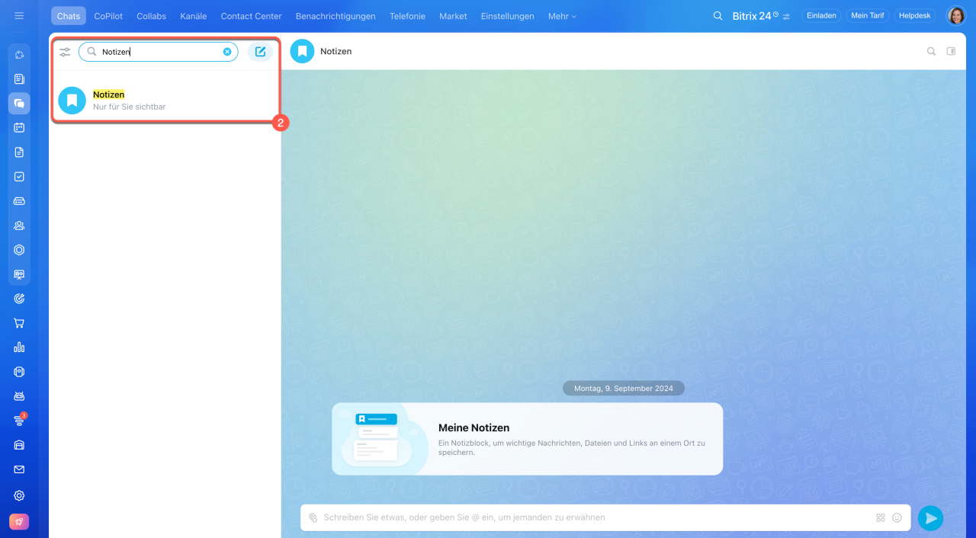Viewport: 976px width, 538px height.
Task: Open the documents icon in sidebar
Action: 19,152
